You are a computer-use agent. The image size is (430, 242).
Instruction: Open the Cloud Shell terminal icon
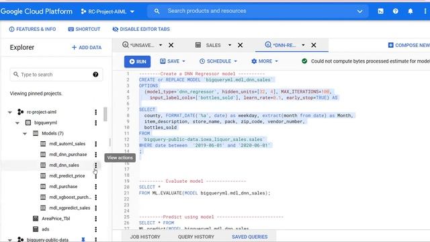pyautogui.click(x=381, y=11)
